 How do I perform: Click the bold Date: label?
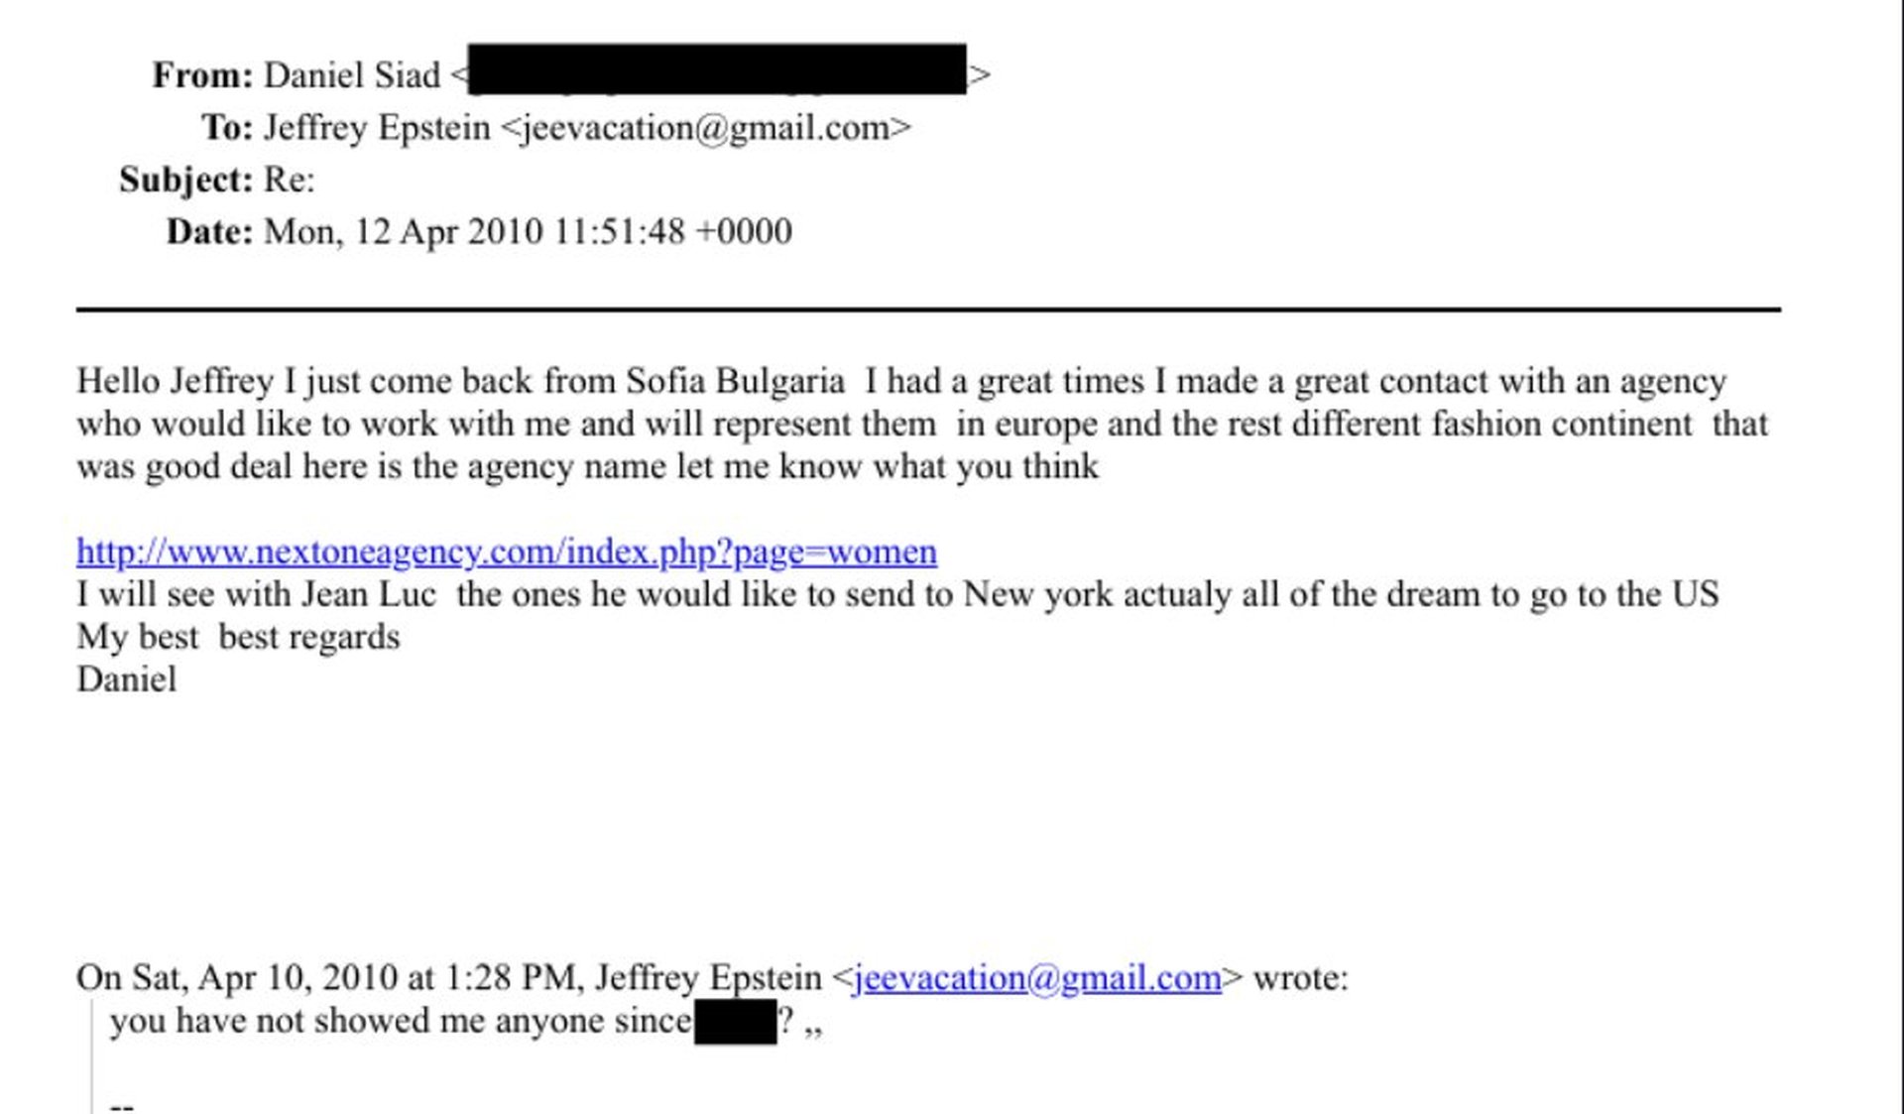209,232
